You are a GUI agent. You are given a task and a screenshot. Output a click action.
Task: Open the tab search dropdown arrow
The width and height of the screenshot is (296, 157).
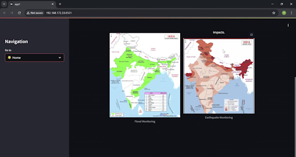[4, 4]
